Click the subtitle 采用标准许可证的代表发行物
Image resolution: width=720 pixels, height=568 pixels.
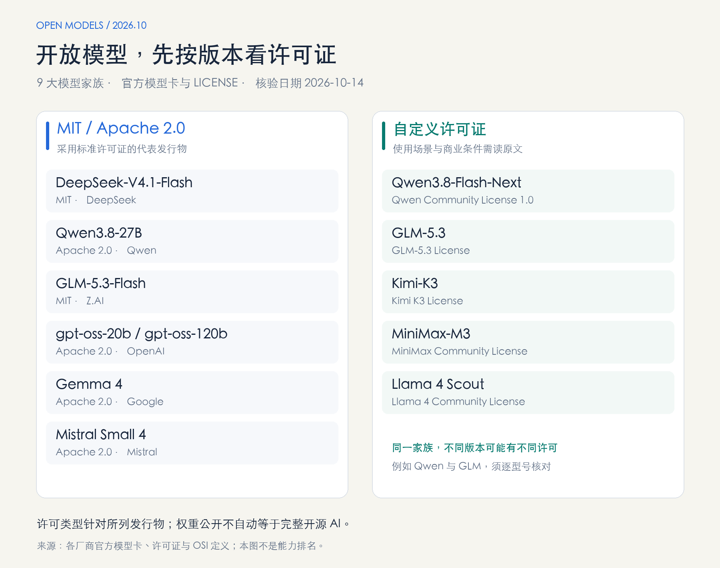(x=122, y=149)
